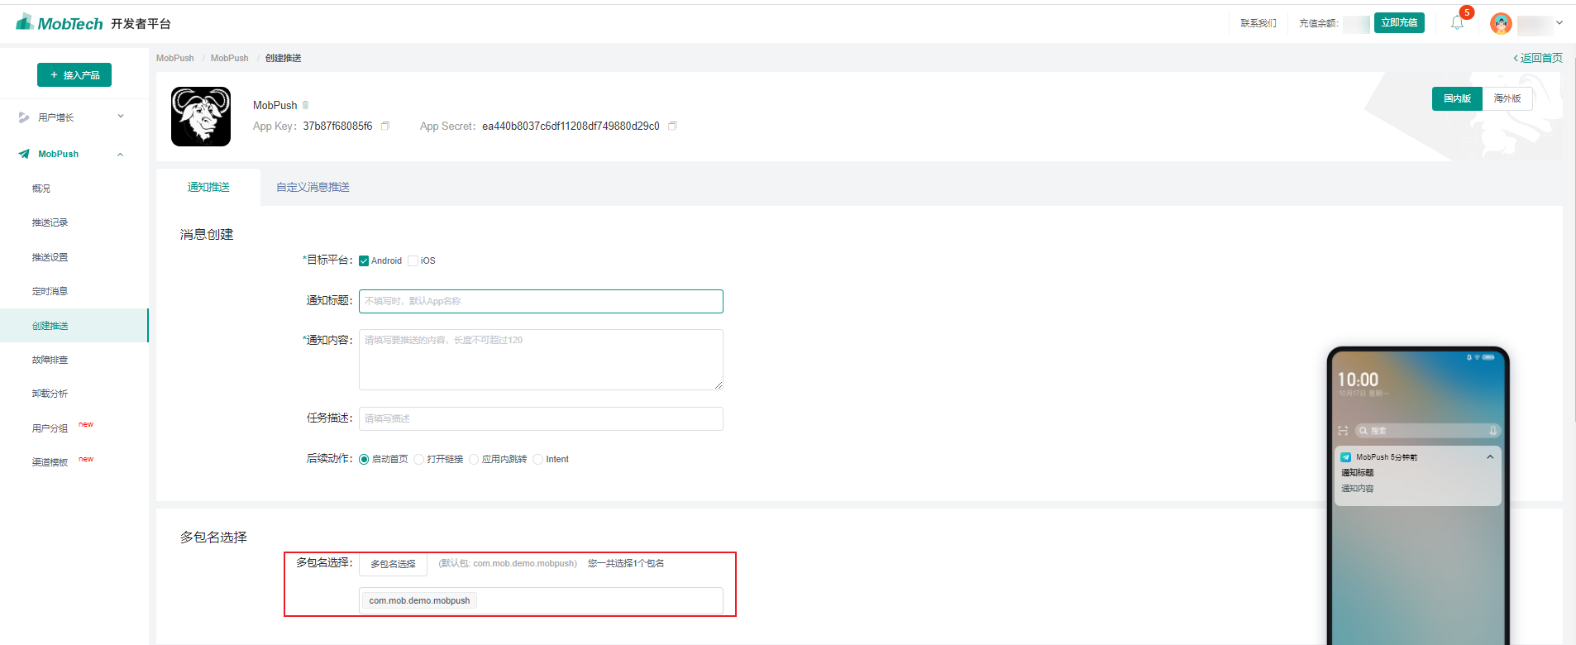Click the user avatar icon

click(1501, 23)
